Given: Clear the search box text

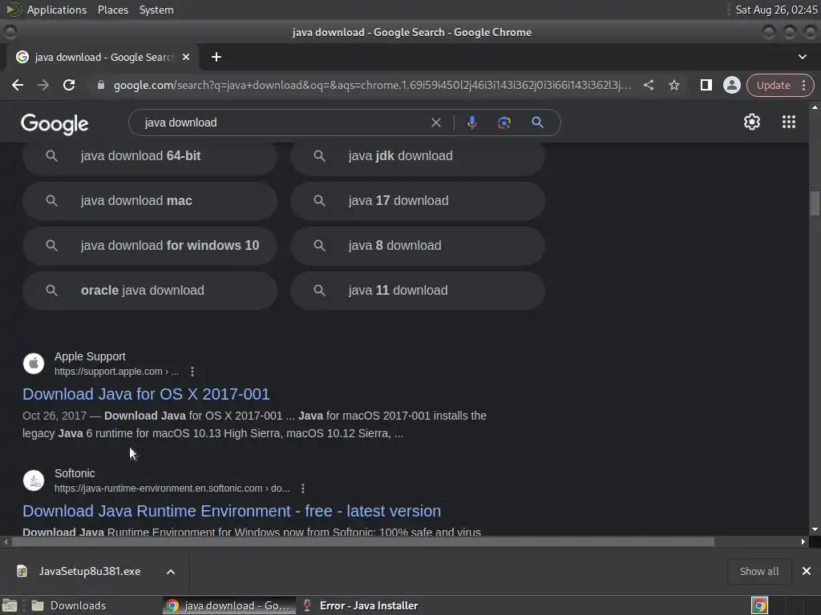Looking at the screenshot, I should tap(435, 123).
